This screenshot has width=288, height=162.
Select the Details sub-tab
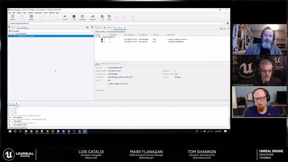coord(97,63)
